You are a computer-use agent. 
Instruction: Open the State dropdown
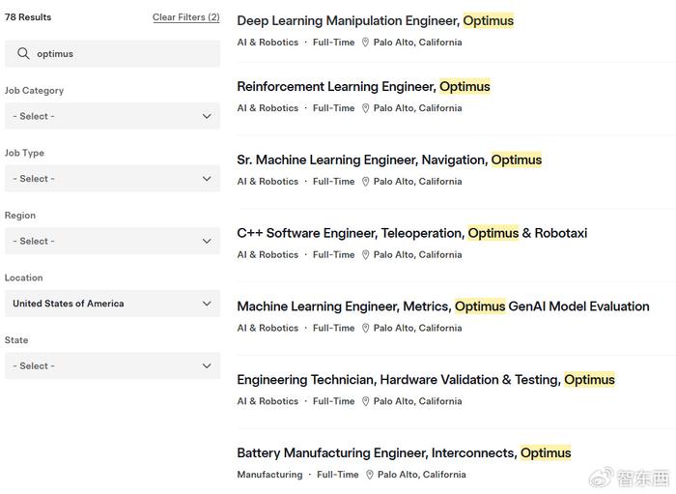point(112,365)
